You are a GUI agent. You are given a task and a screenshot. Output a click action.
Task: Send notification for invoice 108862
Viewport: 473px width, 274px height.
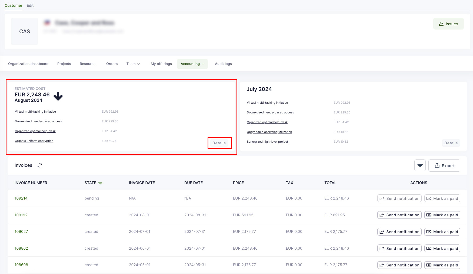click(399, 249)
